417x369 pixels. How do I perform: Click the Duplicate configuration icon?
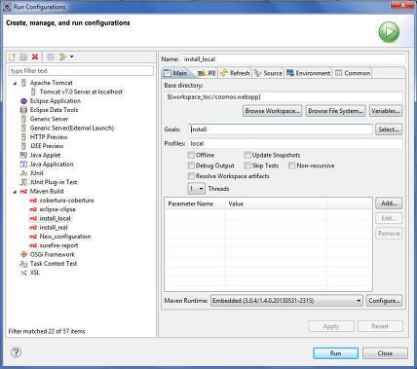point(23,57)
